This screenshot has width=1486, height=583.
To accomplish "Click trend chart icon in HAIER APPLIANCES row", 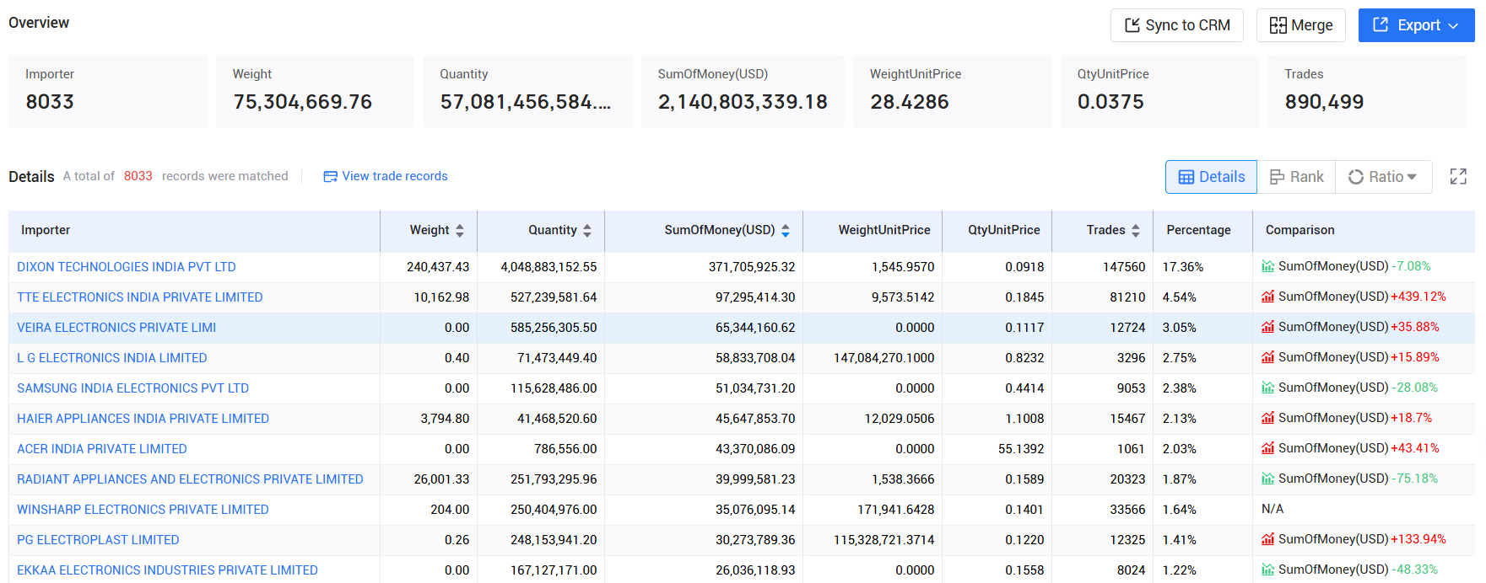I will point(1267,418).
